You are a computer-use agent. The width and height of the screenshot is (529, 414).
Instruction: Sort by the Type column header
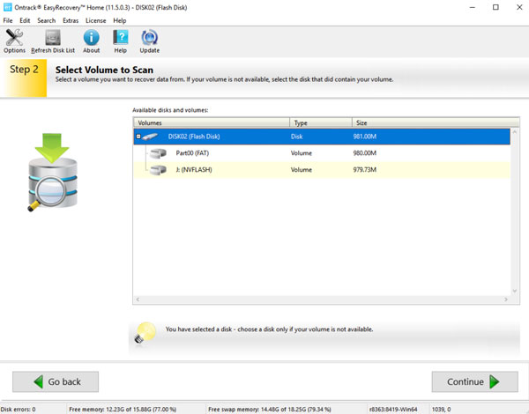coord(319,122)
